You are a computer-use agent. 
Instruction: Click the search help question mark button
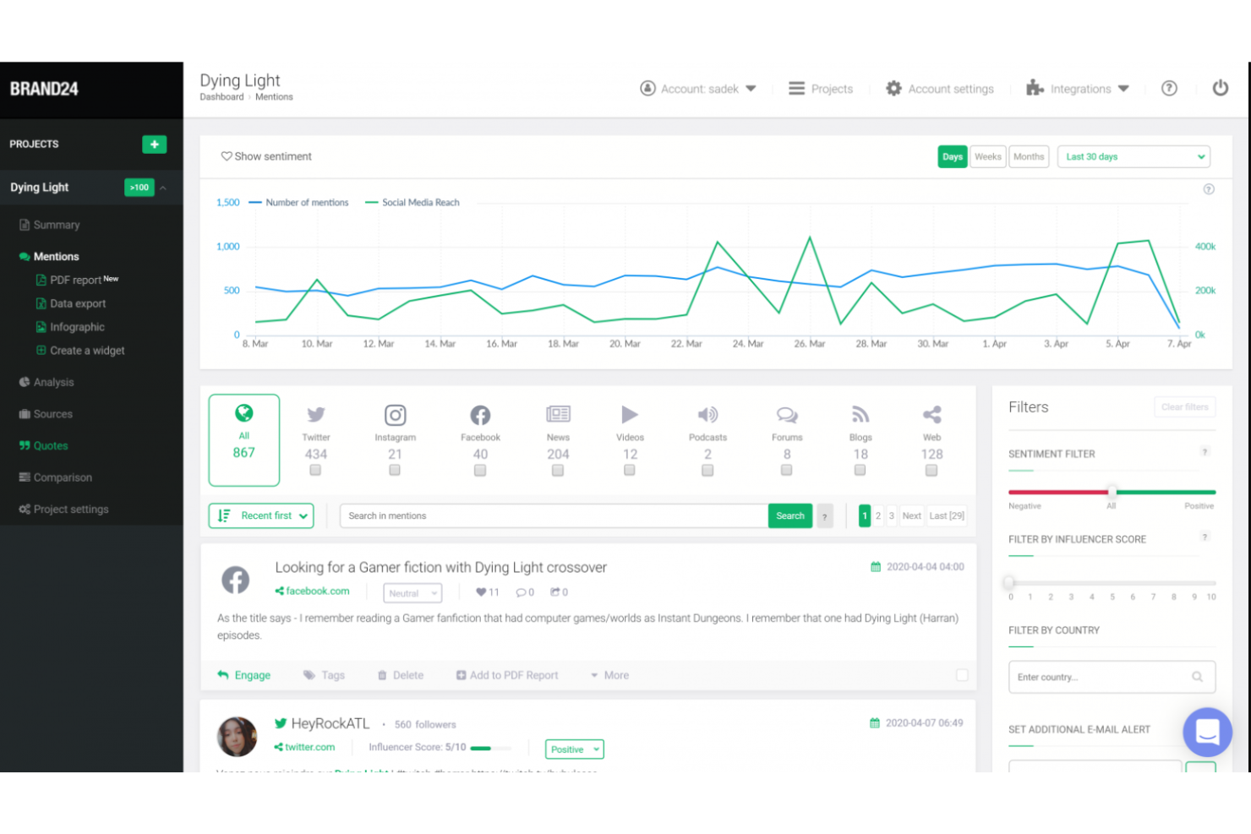tap(825, 516)
